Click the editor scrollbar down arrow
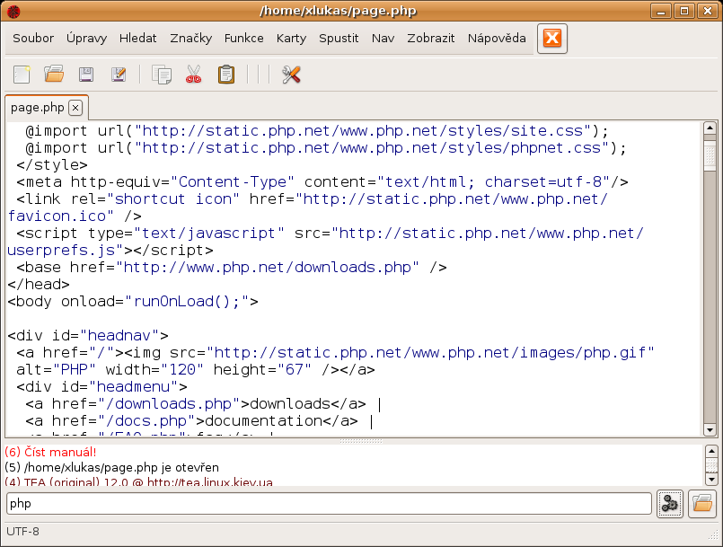The height and width of the screenshot is (547, 723). pos(710,430)
